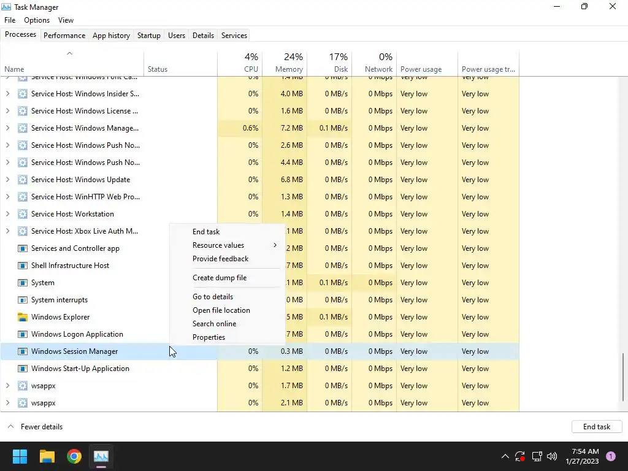Image resolution: width=628 pixels, height=471 pixels.
Task: Click the Shell Infrastructure Host icon
Action: coord(23,265)
